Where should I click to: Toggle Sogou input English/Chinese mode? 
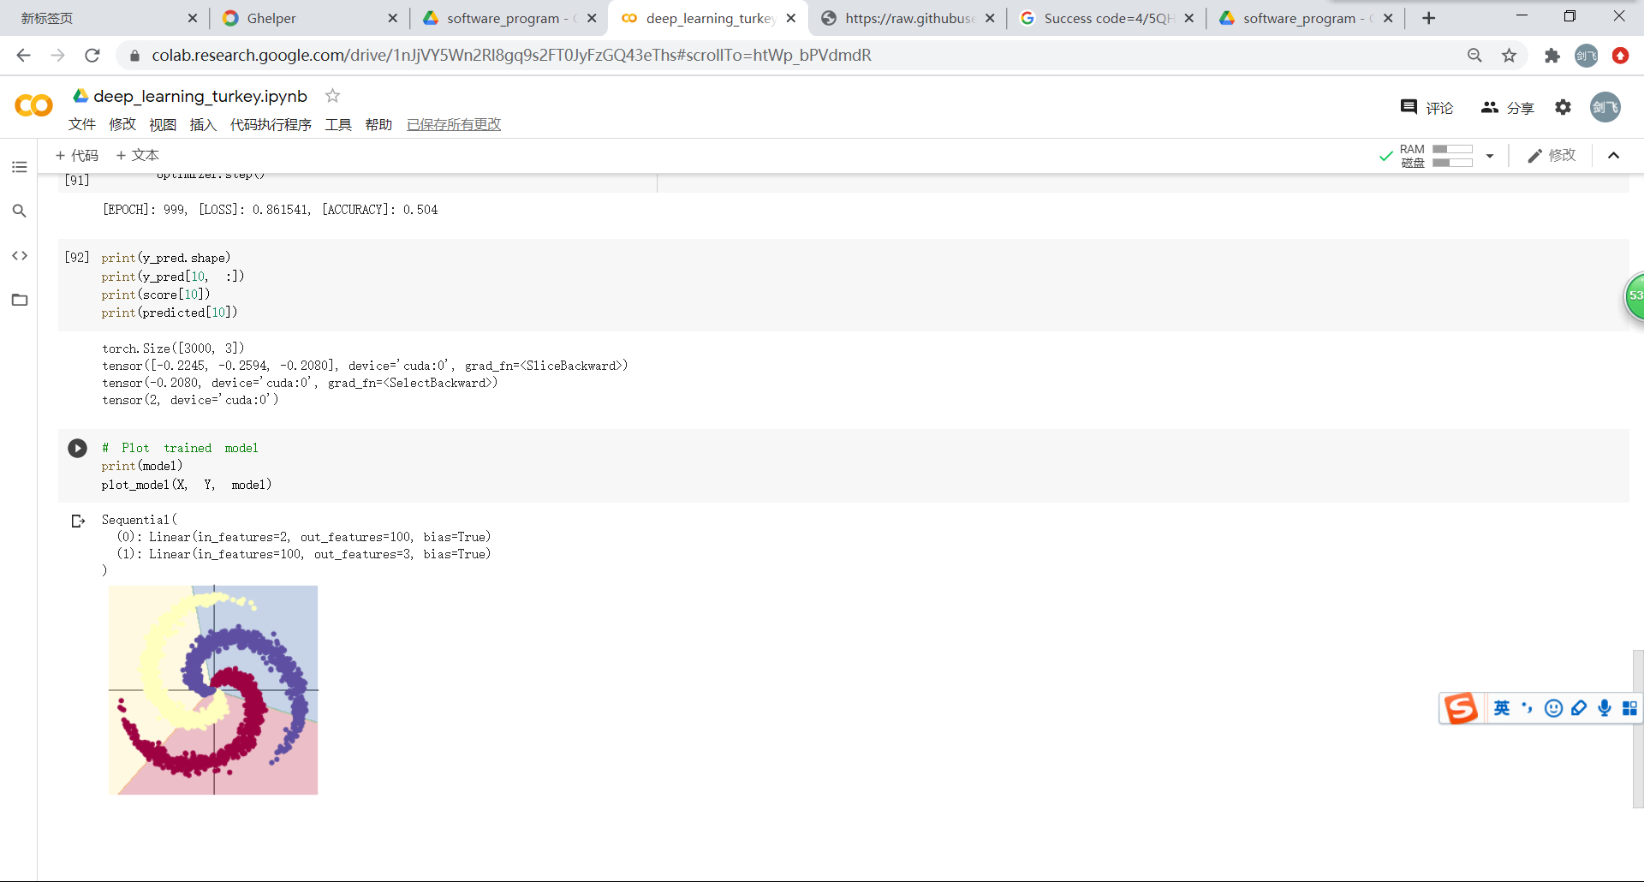pyautogui.click(x=1502, y=708)
